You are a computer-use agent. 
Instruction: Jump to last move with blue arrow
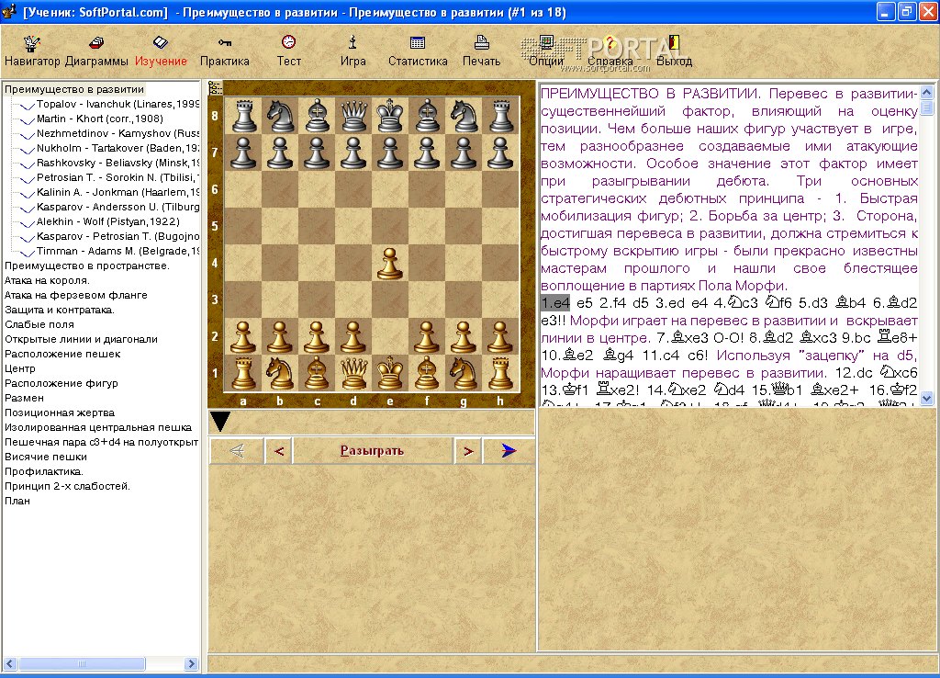click(x=509, y=450)
